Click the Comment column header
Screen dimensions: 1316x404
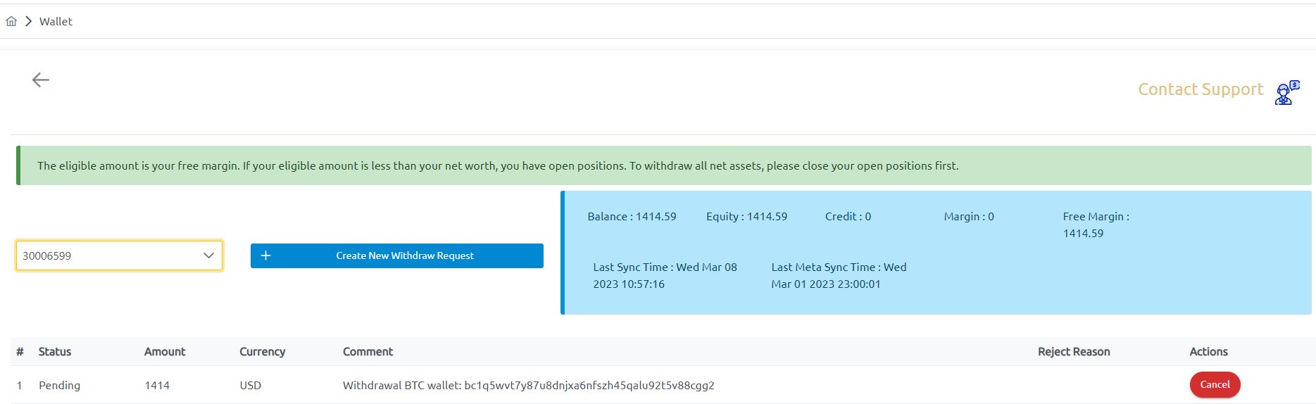click(368, 351)
